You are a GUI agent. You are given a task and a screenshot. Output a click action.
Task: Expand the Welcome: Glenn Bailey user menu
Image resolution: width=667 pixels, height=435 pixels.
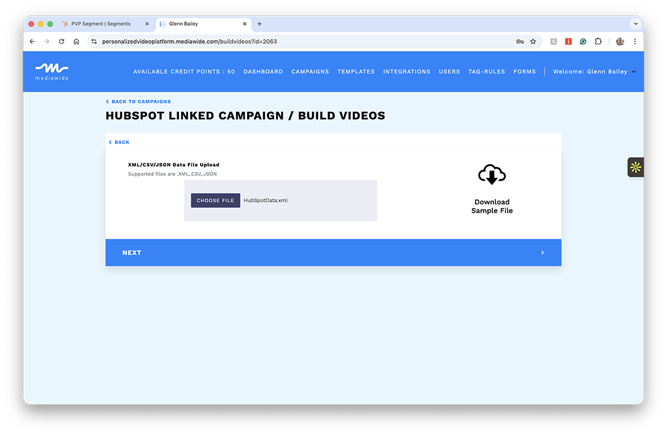point(594,72)
